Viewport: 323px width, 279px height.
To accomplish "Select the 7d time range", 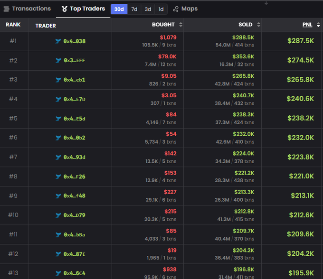I will click(134, 9).
